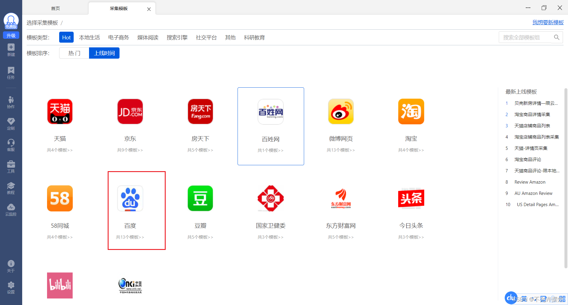Select the 本地生活 template type

point(89,38)
